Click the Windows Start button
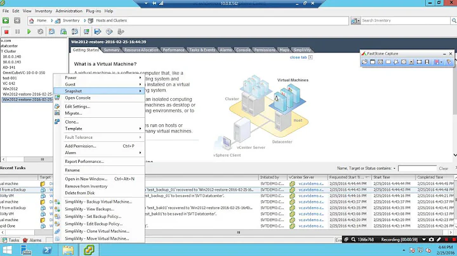Screen dimensions: 457x256 click(x=7, y=250)
